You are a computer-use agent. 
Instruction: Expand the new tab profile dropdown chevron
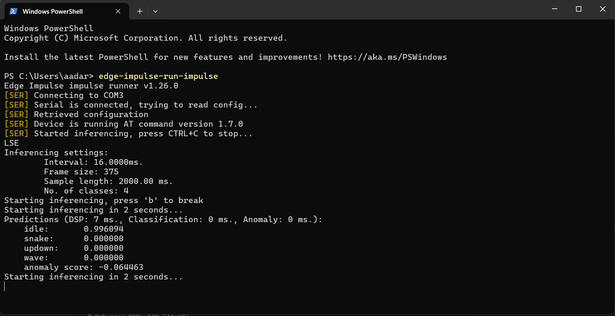(155, 11)
